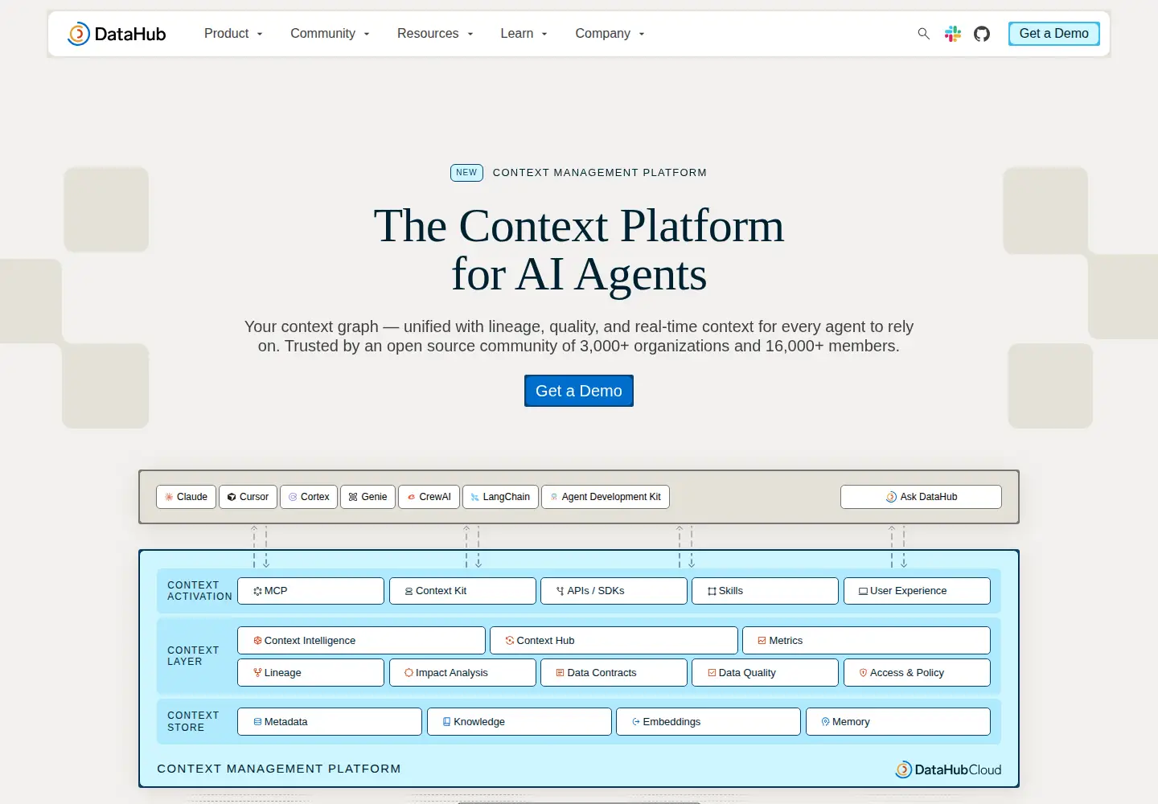Click the NEW badge above headline

tap(466, 173)
